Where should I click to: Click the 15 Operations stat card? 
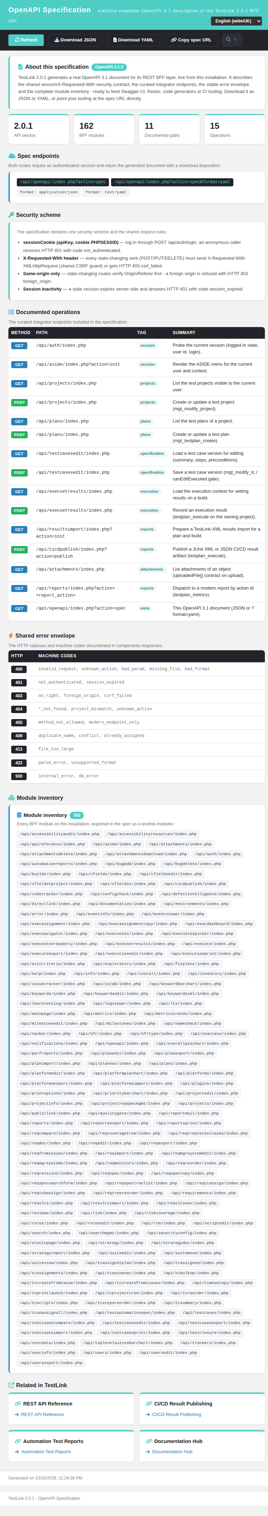pyautogui.click(x=234, y=129)
